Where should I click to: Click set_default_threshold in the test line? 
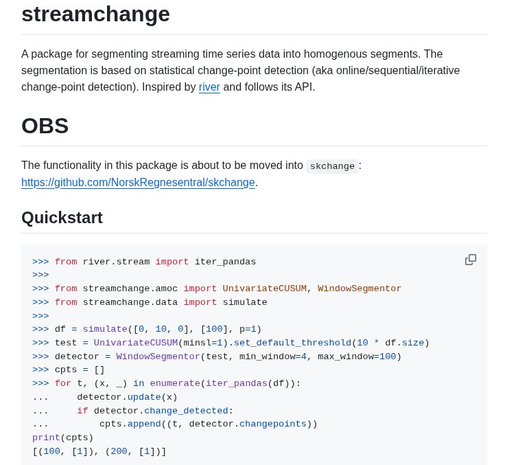pos(292,343)
